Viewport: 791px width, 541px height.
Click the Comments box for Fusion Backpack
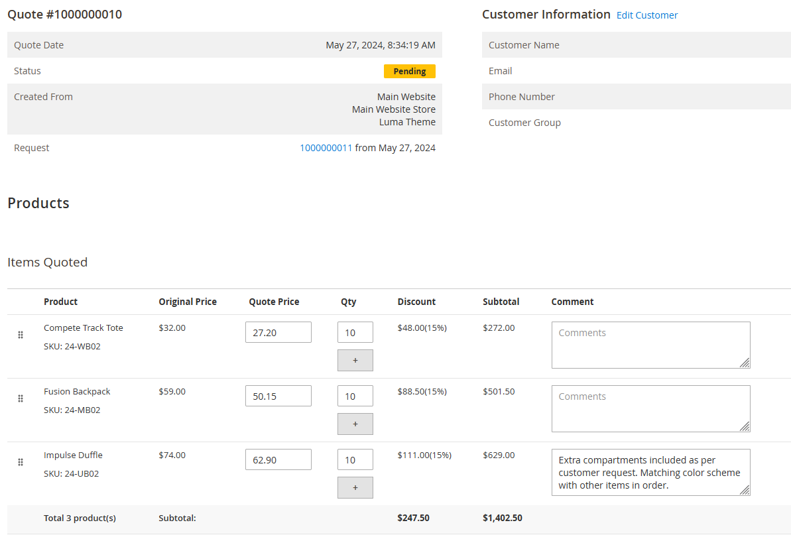click(650, 408)
